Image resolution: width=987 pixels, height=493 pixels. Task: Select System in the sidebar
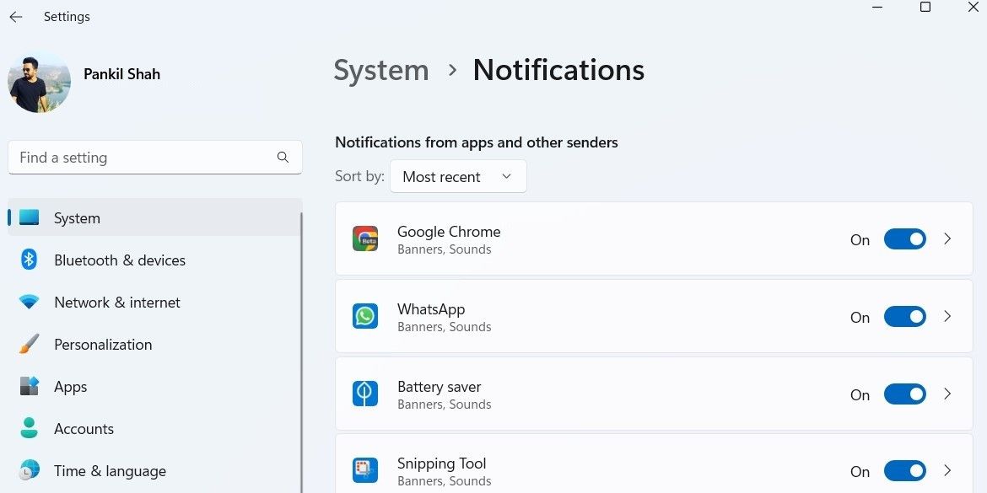point(77,217)
